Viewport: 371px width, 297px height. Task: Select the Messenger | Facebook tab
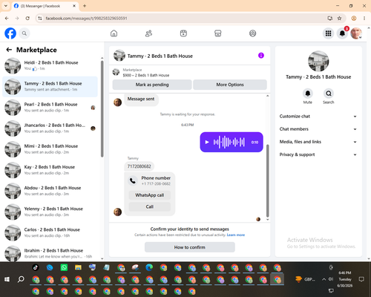(45, 6)
